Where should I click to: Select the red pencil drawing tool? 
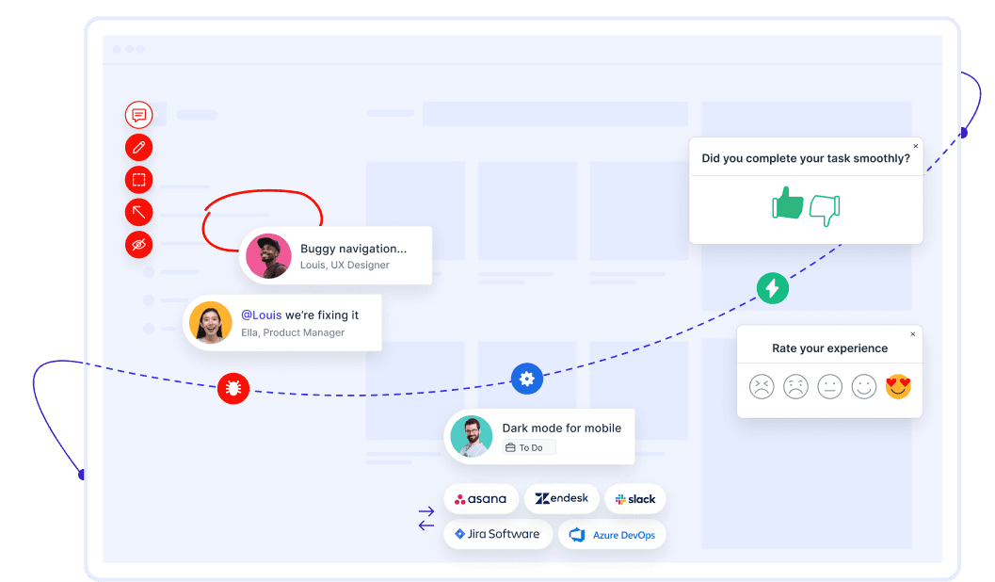point(139,147)
